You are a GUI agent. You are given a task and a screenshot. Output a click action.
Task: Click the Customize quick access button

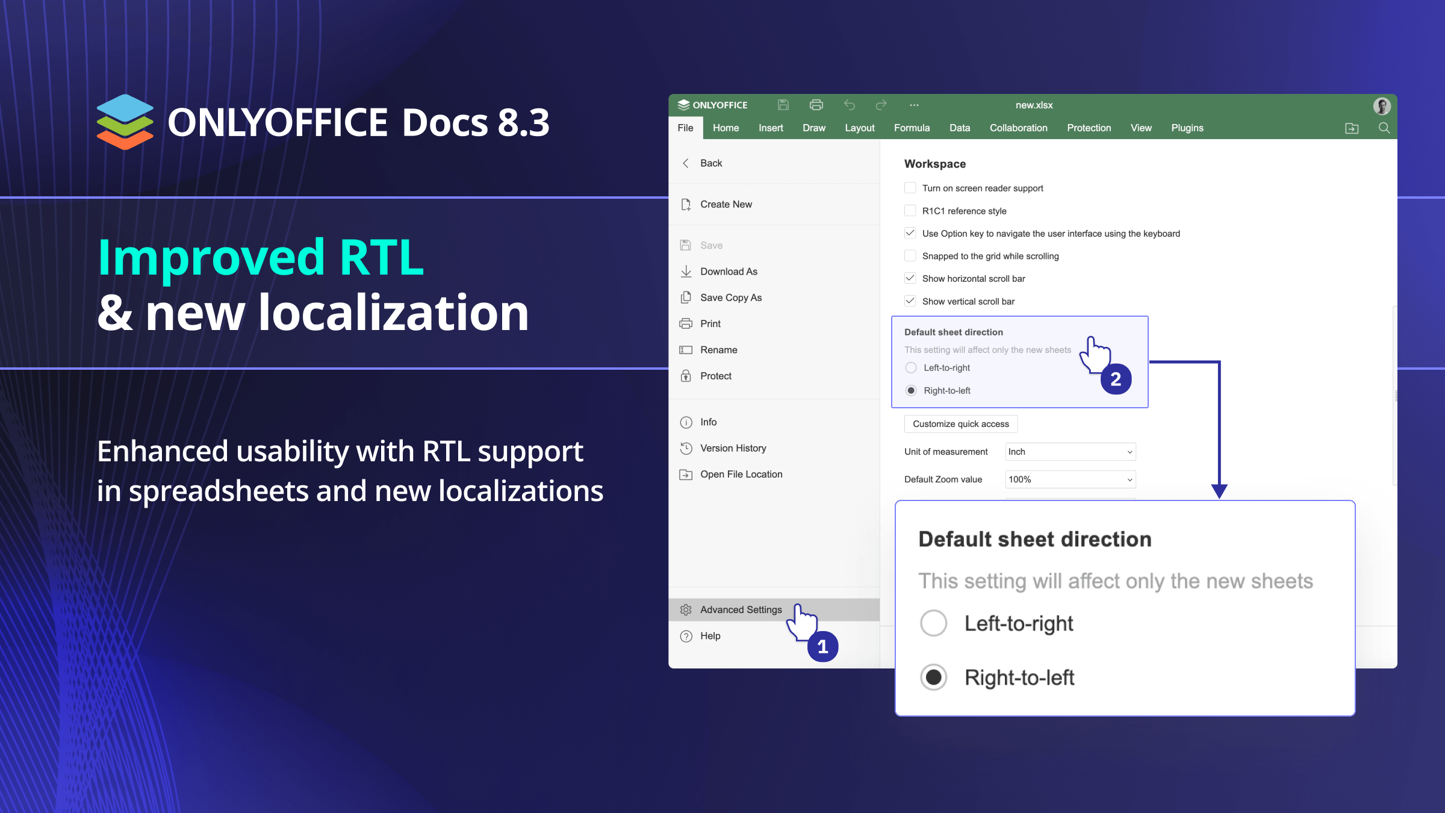coord(960,424)
